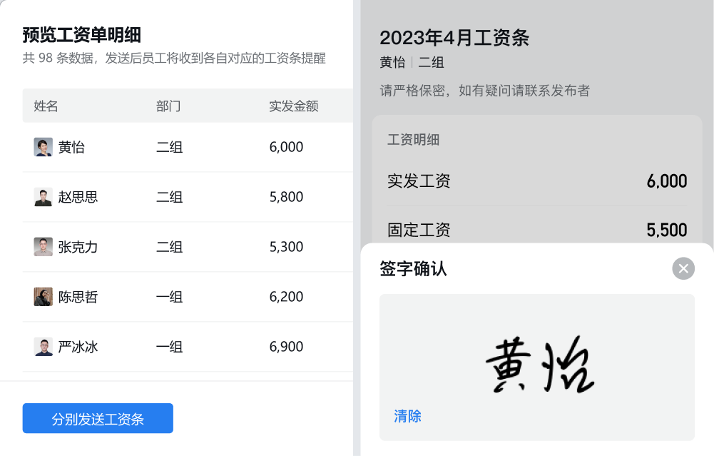
Task: Close the 签字确认 signature panel
Action: [x=683, y=268]
